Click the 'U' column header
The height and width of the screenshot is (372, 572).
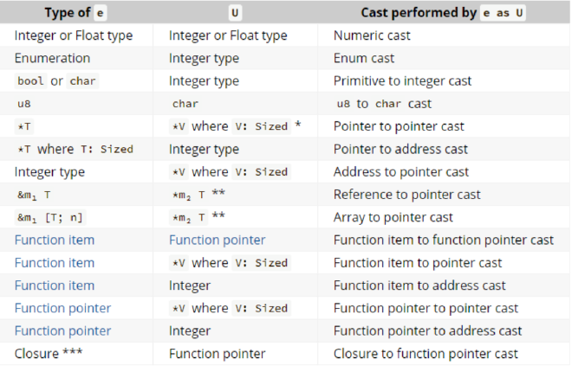click(x=235, y=13)
